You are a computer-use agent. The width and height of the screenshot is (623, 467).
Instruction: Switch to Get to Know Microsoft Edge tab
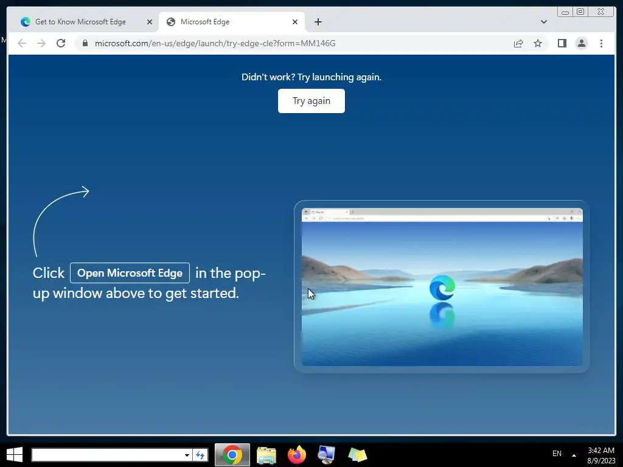81,22
